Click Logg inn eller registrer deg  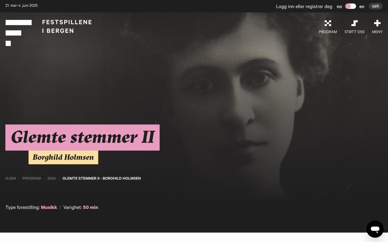coord(304,6)
